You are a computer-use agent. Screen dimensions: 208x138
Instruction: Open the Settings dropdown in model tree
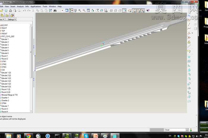pos(12,20)
